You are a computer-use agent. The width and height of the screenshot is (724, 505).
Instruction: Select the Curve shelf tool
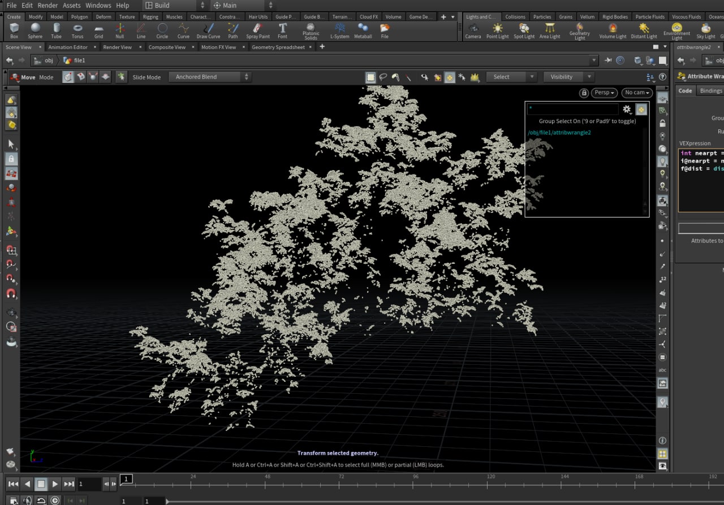[x=183, y=31]
